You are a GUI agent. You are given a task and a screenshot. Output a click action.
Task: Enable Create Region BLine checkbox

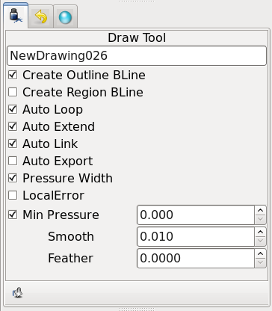click(13, 92)
